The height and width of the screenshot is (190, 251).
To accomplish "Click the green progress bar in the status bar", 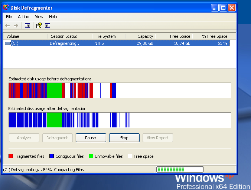I will tap(180, 170).
